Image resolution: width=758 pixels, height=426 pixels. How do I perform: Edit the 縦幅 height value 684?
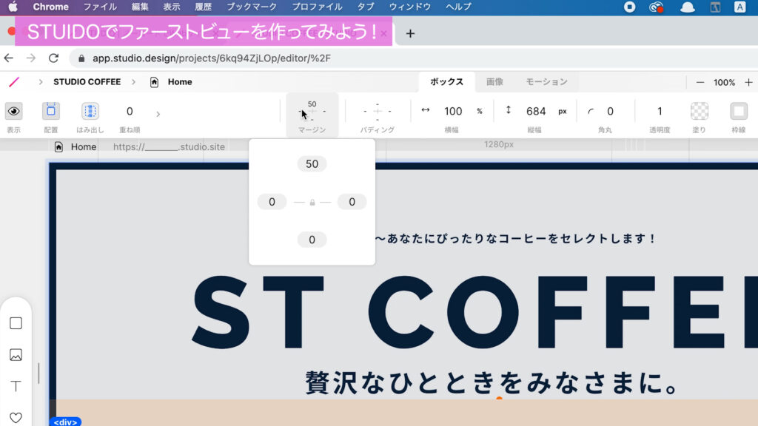pyautogui.click(x=536, y=111)
